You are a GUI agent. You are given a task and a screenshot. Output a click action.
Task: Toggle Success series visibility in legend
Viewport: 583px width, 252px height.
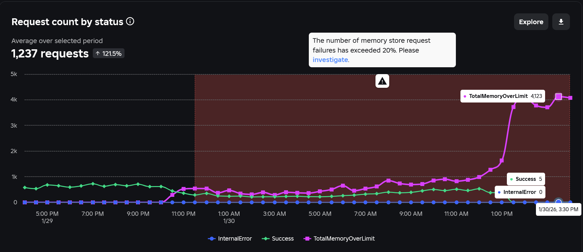point(278,239)
